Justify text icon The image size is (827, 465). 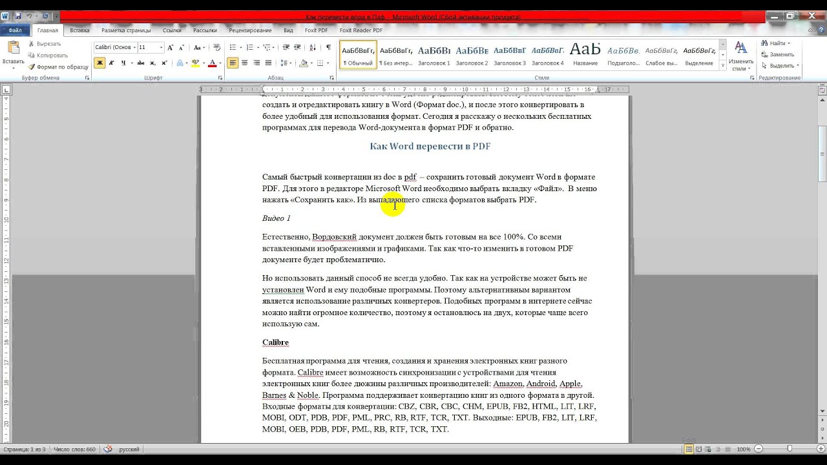tap(269, 63)
